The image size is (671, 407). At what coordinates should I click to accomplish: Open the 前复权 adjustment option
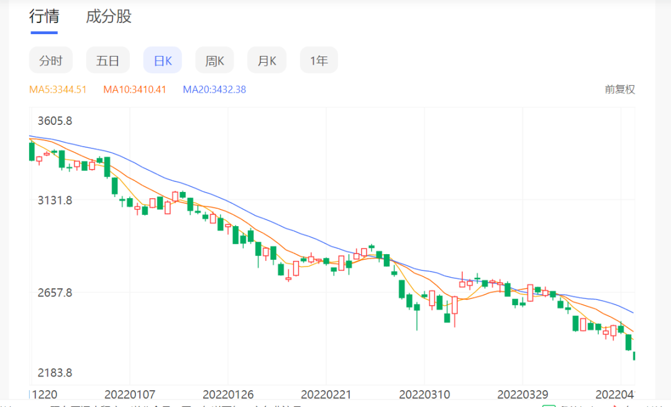point(620,89)
